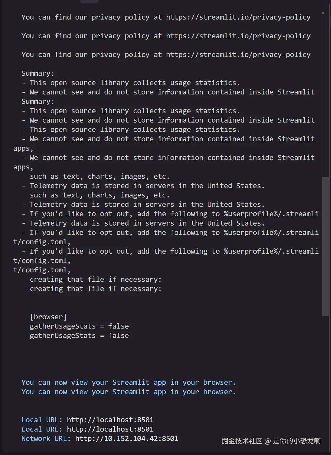331x455 pixels.
Task: Click the first http://localhost:8501 link
Action: tap(110, 420)
